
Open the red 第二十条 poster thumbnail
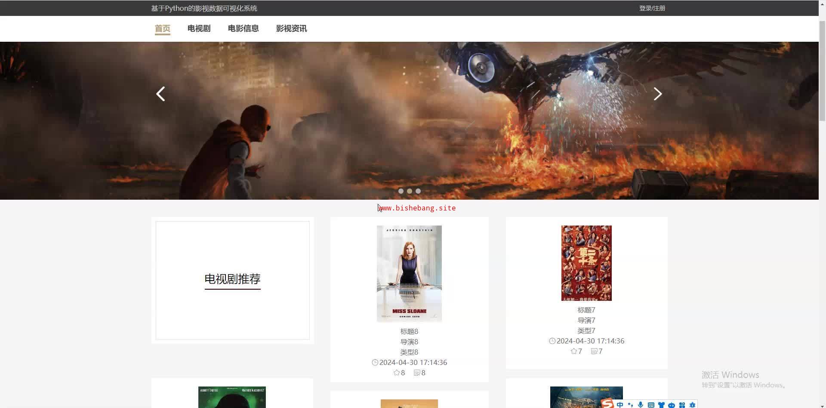[x=586, y=263]
